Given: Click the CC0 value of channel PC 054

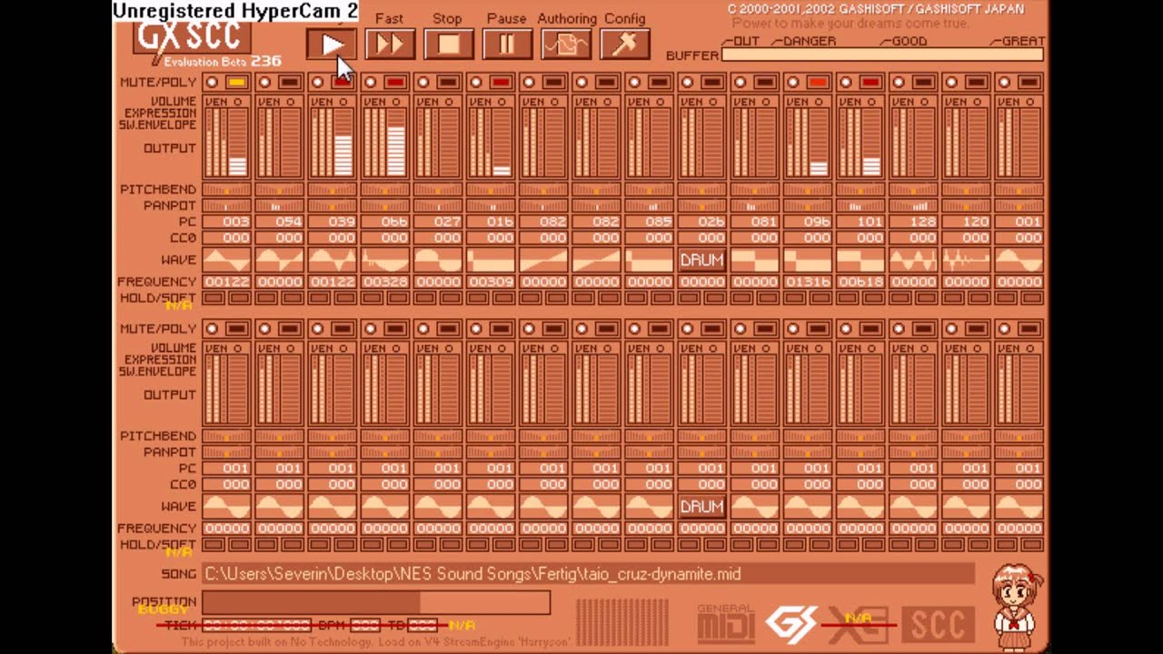Looking at the screenshot, I should (x=279, y=238).
